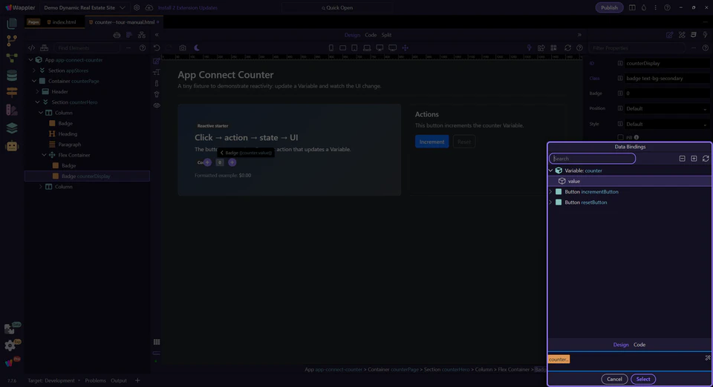The height and width of the screenshot is (387, 713).
Task: Collapse the Flex Container tree node
Action: pos(44,155)
